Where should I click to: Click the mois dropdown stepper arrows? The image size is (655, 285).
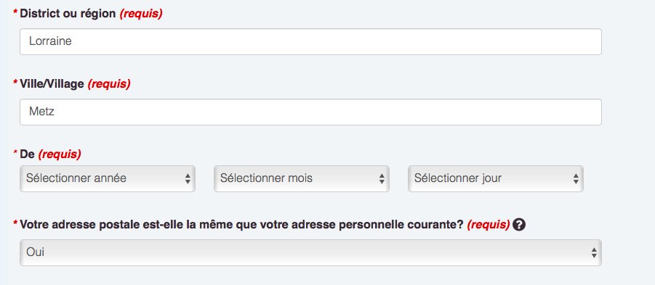[382, 178]
